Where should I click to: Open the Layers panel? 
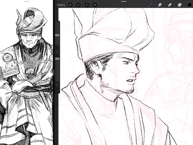[x=180, y=5]
